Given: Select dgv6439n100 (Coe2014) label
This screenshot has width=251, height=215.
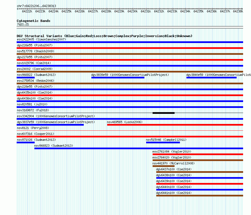Looking at the screenshot, I should click(174, 181).
